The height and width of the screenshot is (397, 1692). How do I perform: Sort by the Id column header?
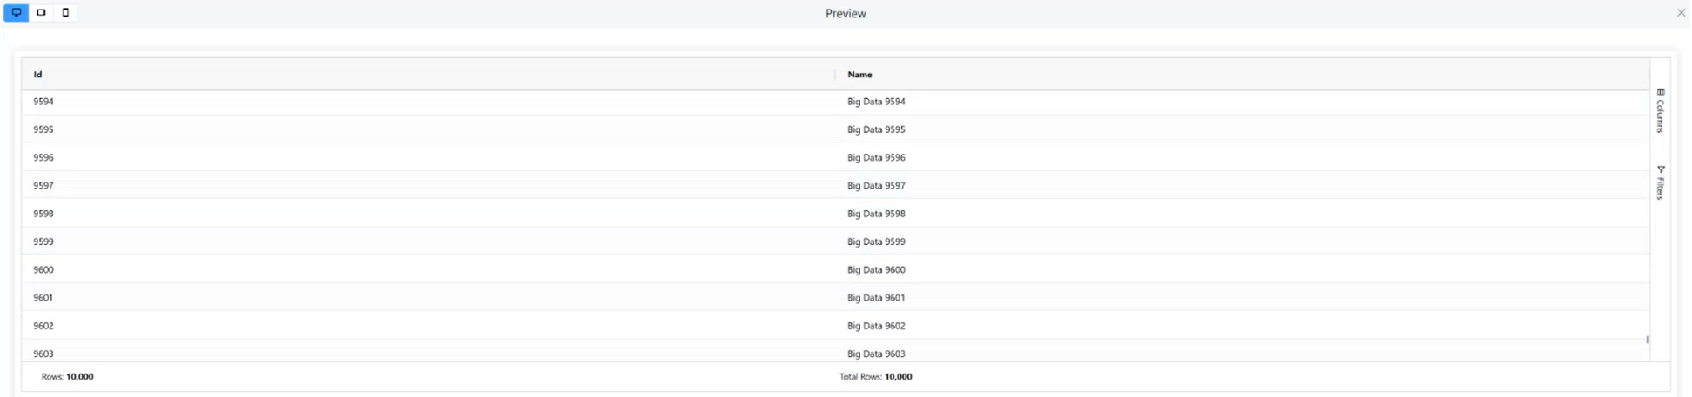[x=38, y=75]
